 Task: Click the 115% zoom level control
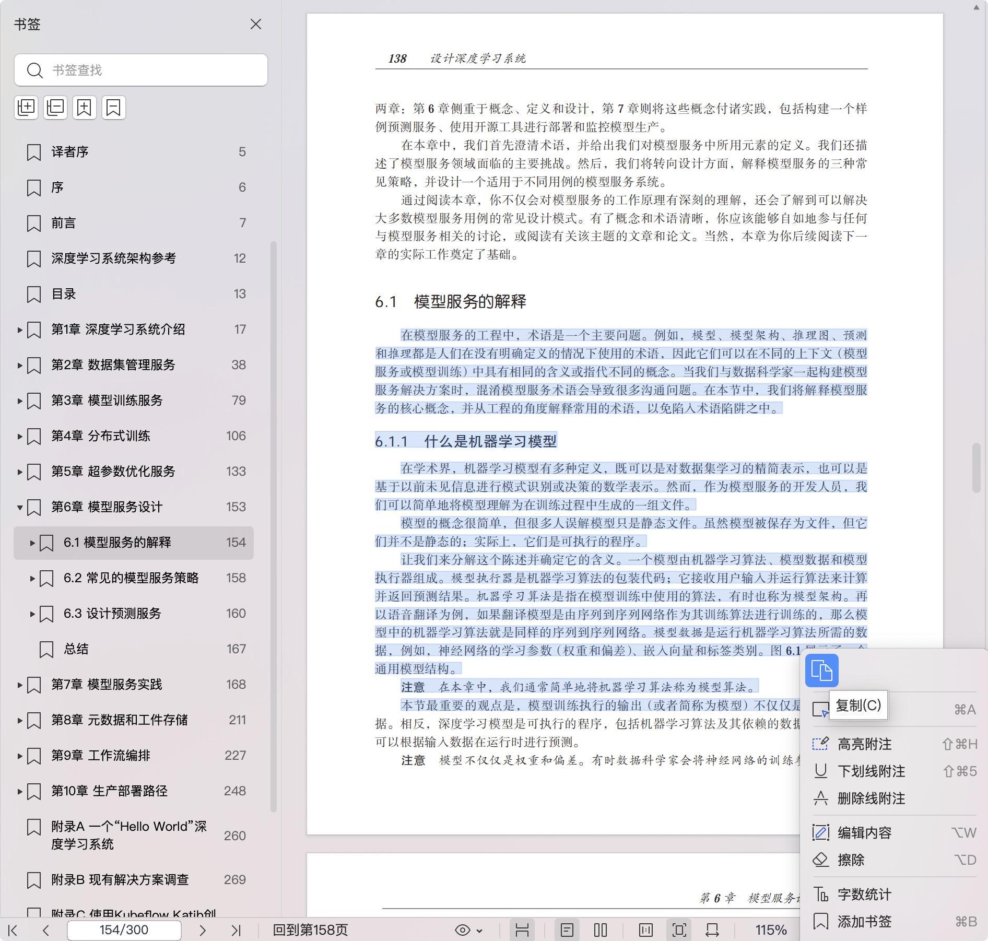tap(770, 930)
